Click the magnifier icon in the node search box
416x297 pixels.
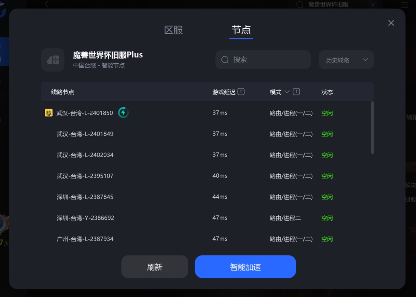pyautogui.click(x=225, y=59)
